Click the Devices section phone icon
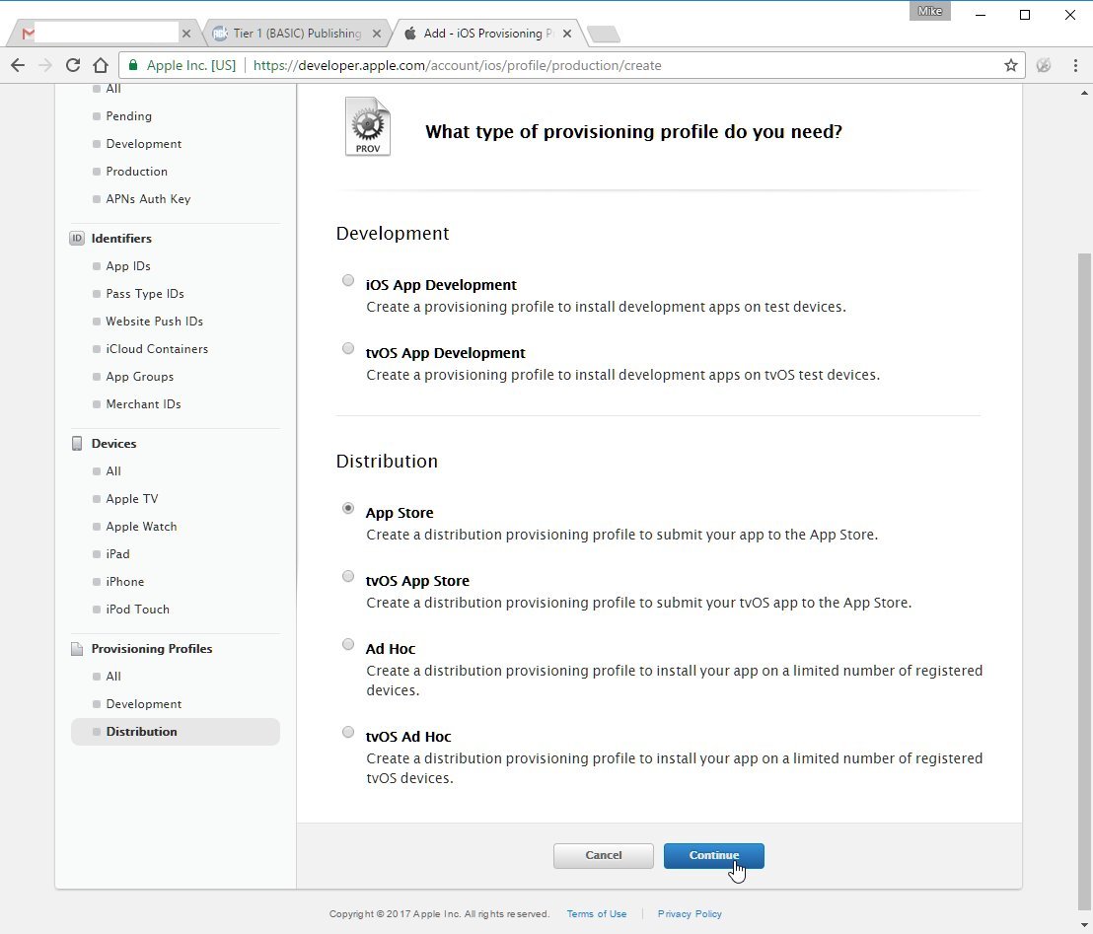The height and width of the screenshot is (934, 1093). click(77, 443)
